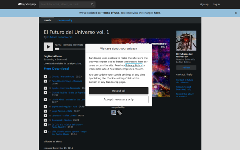Click the artist name in sidebar
Screen dimensions: 240x150
pos(184,55)
